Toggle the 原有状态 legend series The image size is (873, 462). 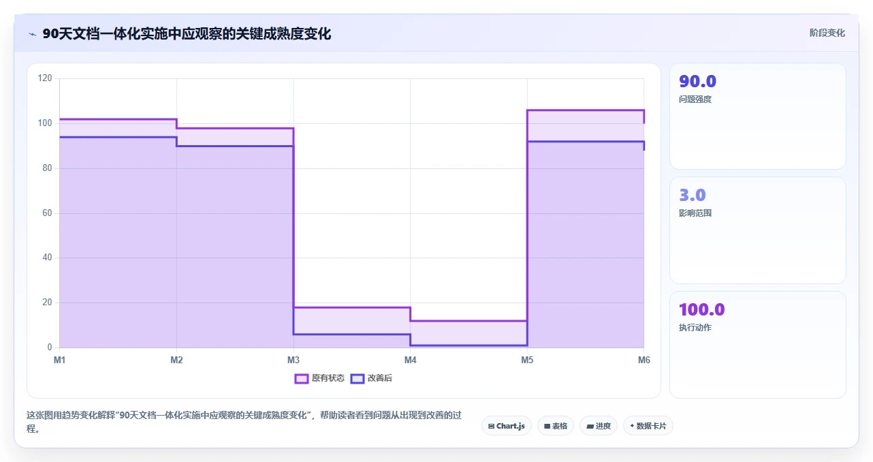pyautogui.click(x=319, y=378)
